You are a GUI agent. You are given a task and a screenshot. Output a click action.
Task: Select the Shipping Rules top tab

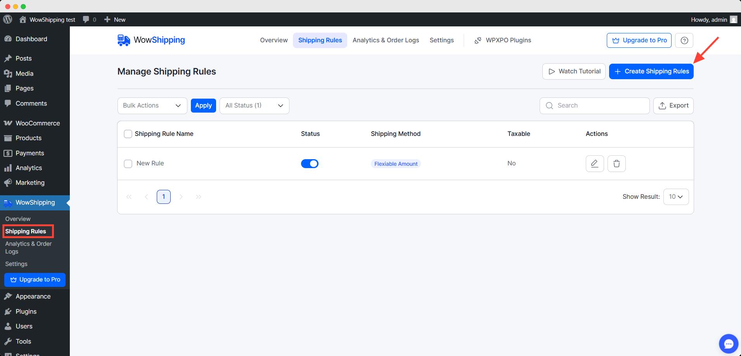tap(320, 40)
